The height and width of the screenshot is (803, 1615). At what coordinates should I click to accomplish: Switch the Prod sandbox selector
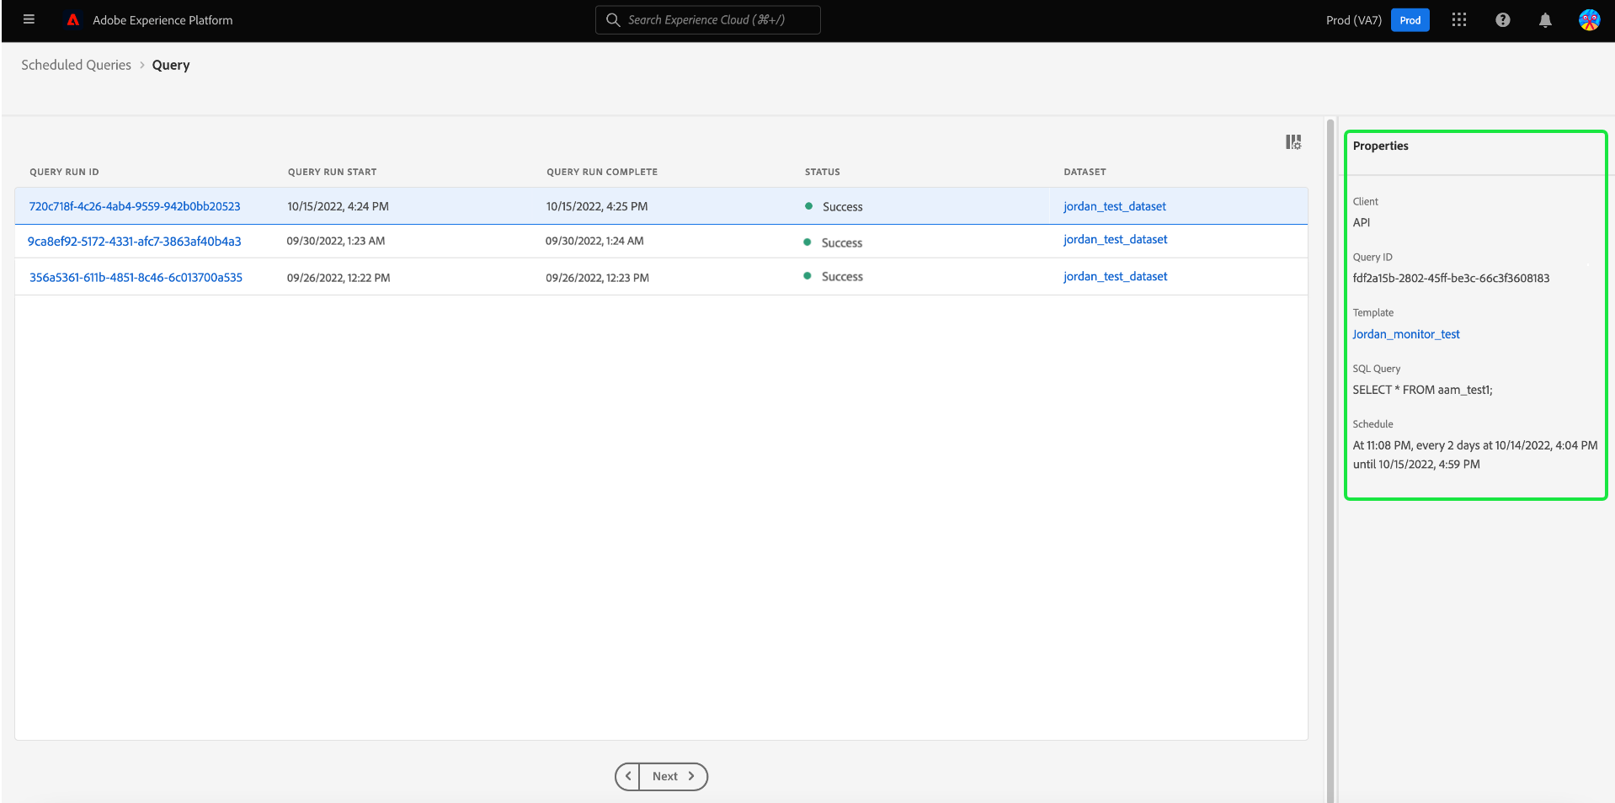[x=1410, y=20]
